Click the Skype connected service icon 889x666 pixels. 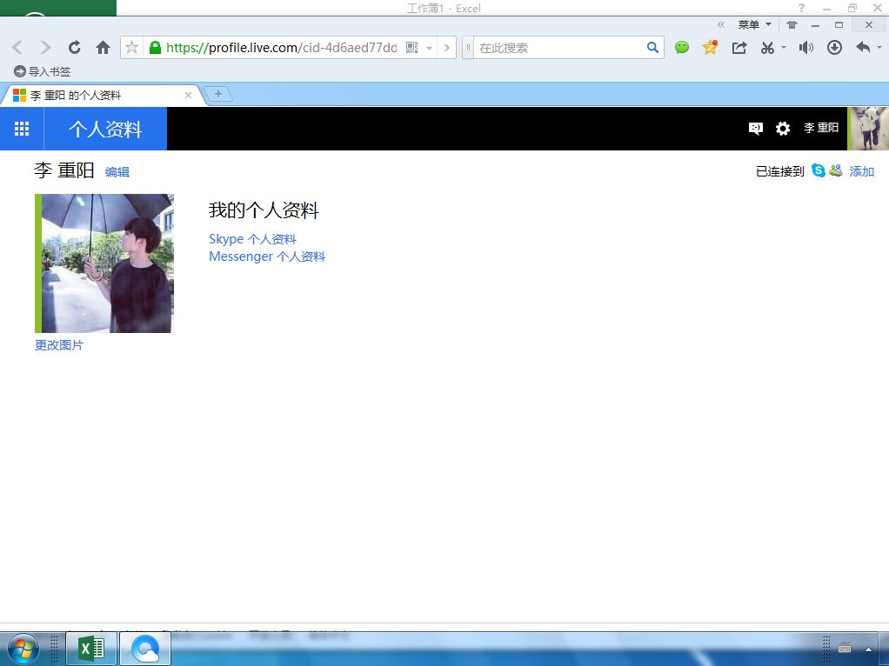click(x=819, y=170)
